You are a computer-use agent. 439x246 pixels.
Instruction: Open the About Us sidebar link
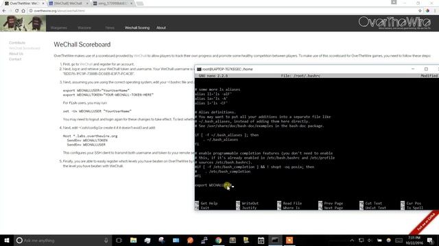pyautogui.click(x=16, y=53)
